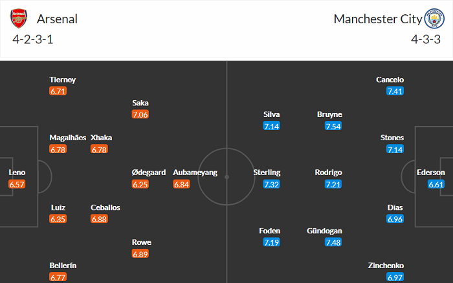
Task: Click the Arsenal club crest icon
Action: pyautogui.click(x=19, y=19)
